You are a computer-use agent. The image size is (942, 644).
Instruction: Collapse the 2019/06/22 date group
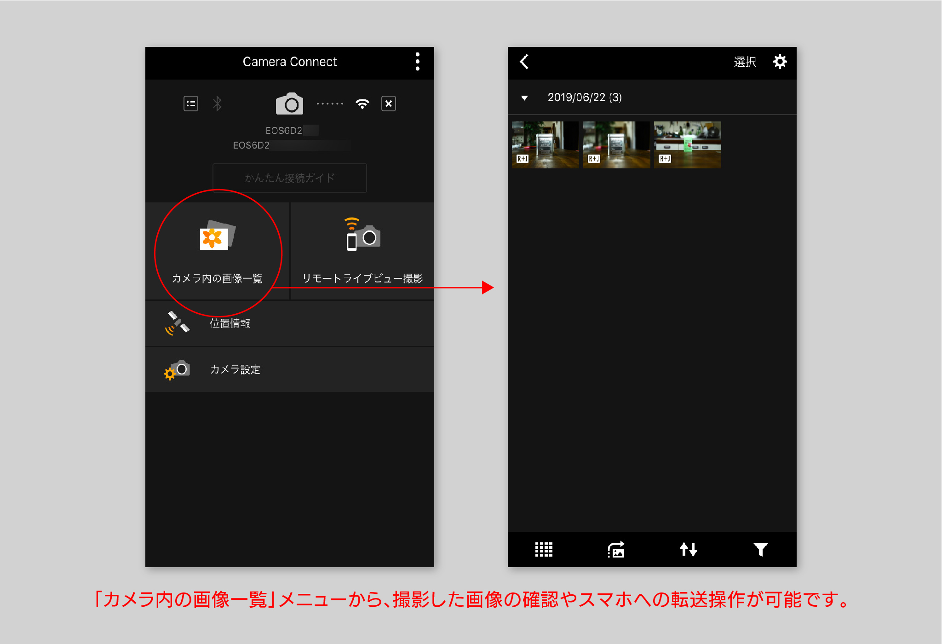click(x=524, y=98)
